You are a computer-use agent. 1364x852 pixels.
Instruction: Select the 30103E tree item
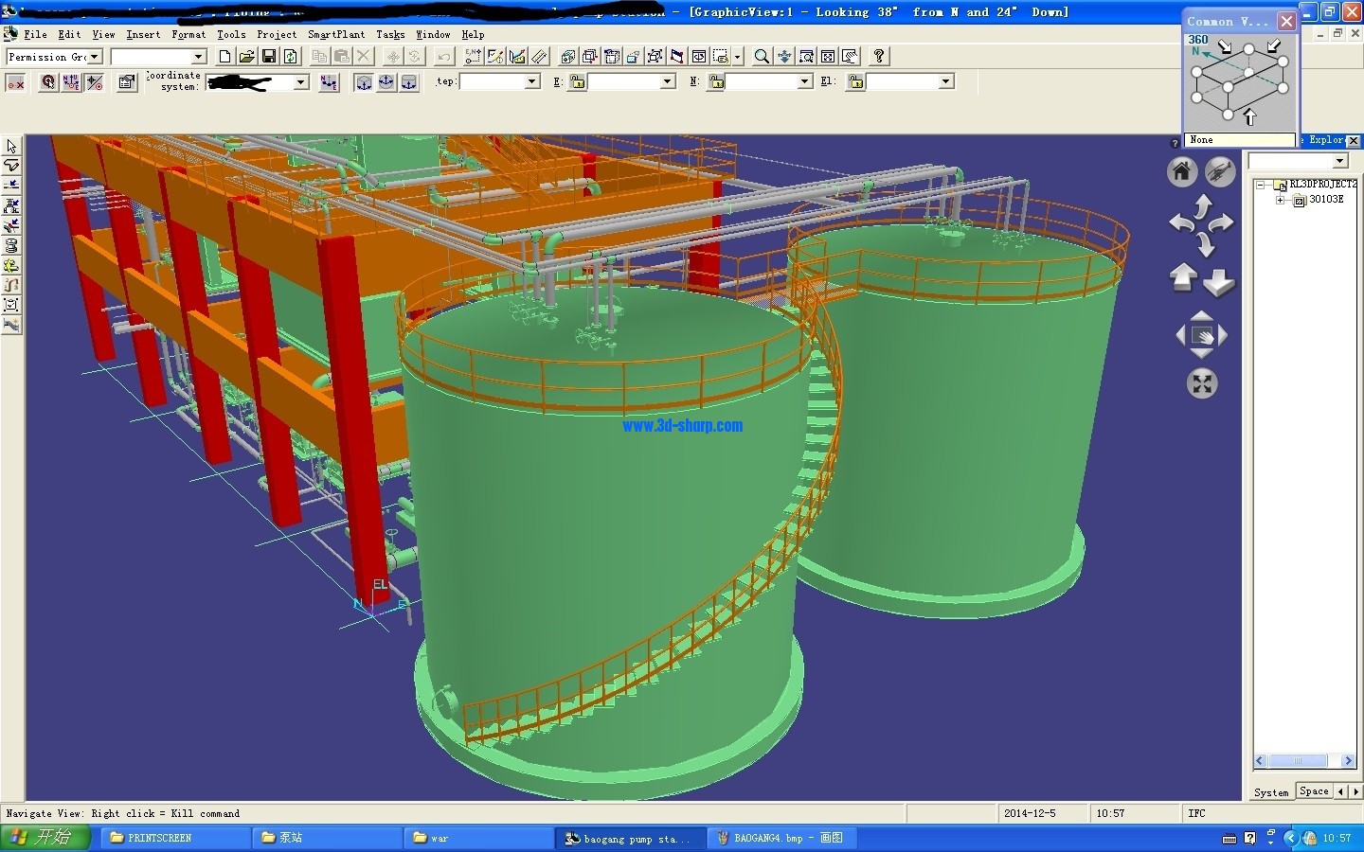point(1326,200)
